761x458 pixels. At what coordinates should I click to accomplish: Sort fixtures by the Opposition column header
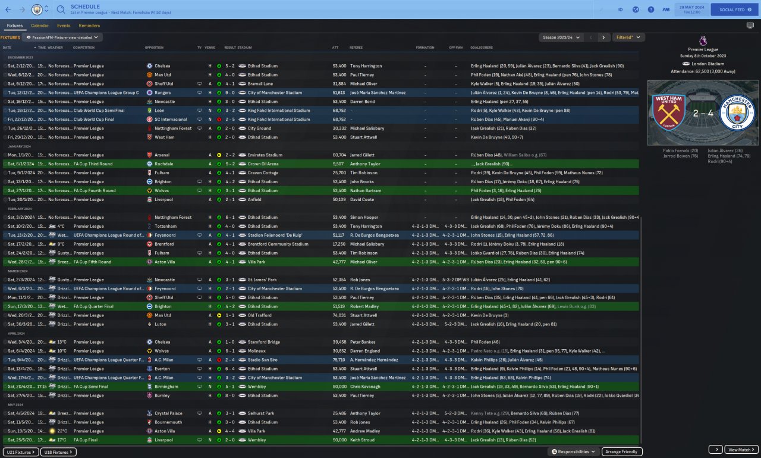point(154,48)
